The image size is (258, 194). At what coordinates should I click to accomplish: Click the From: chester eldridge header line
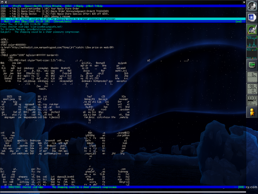tap(31, 27)
